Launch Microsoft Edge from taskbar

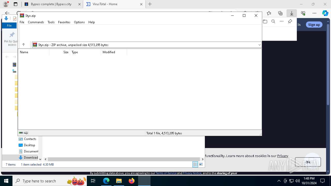point(106,181)
